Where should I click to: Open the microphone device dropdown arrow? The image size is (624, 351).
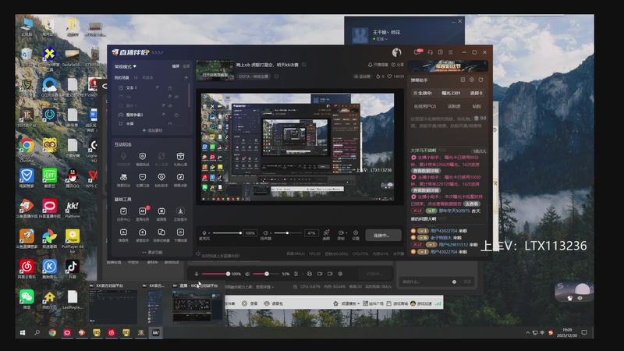click(x=208, y=233)
